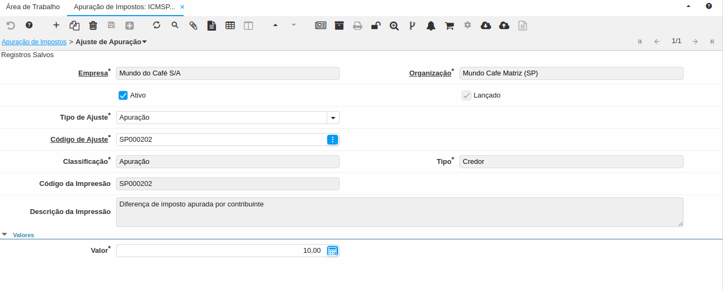Open the attachment paperclip tool

click(x=193, y=25)
